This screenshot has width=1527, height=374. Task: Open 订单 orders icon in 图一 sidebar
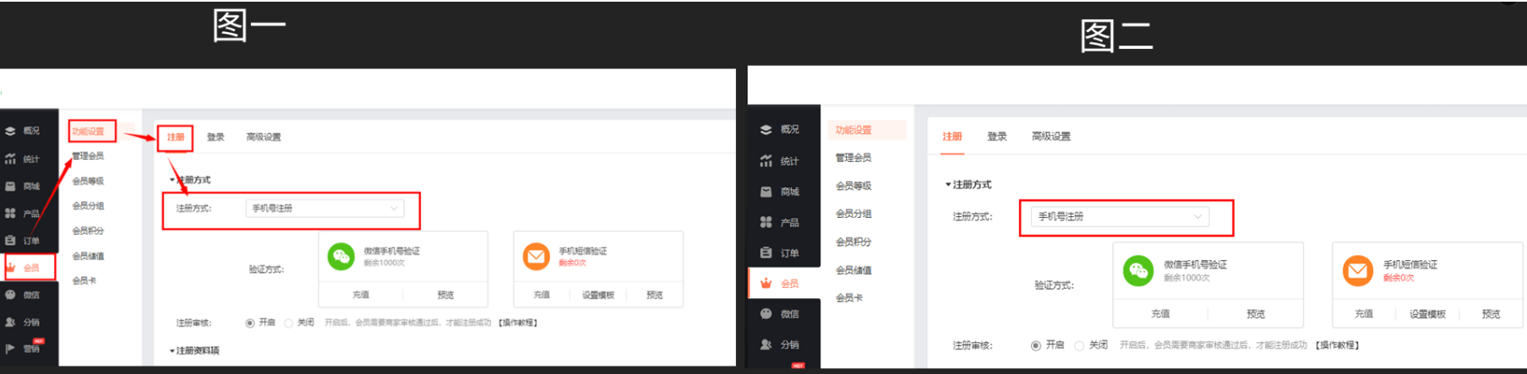[x=11, y=241]
